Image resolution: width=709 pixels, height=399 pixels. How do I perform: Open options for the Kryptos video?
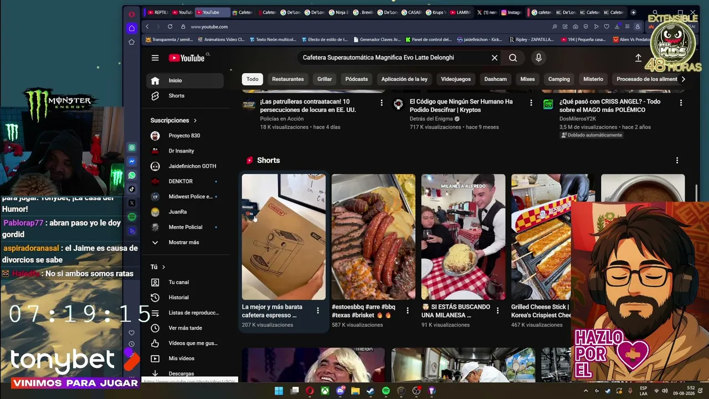(531, 103)
